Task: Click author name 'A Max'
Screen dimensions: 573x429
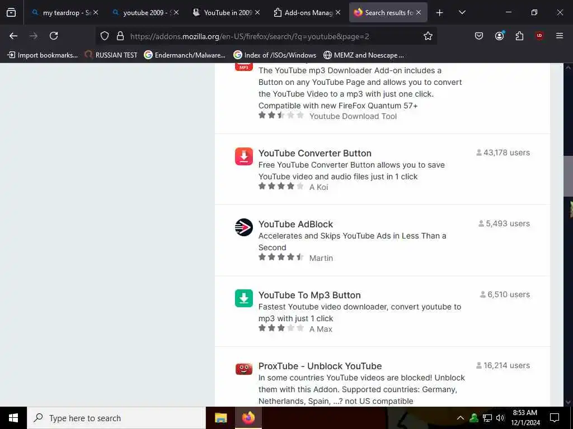Action: (x=321, y=329)
